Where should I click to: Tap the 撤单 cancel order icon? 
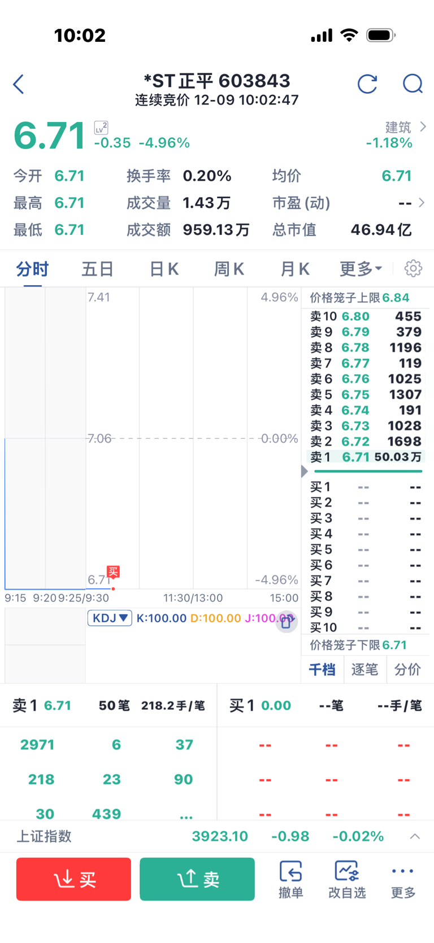click(291, 879)
